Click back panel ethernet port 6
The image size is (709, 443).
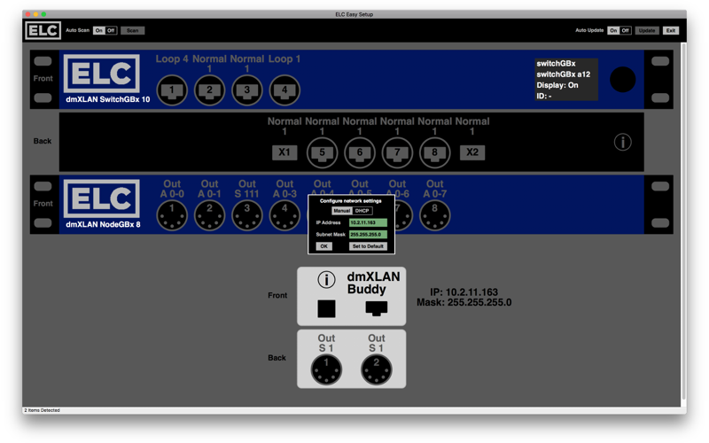click(360, 152)
